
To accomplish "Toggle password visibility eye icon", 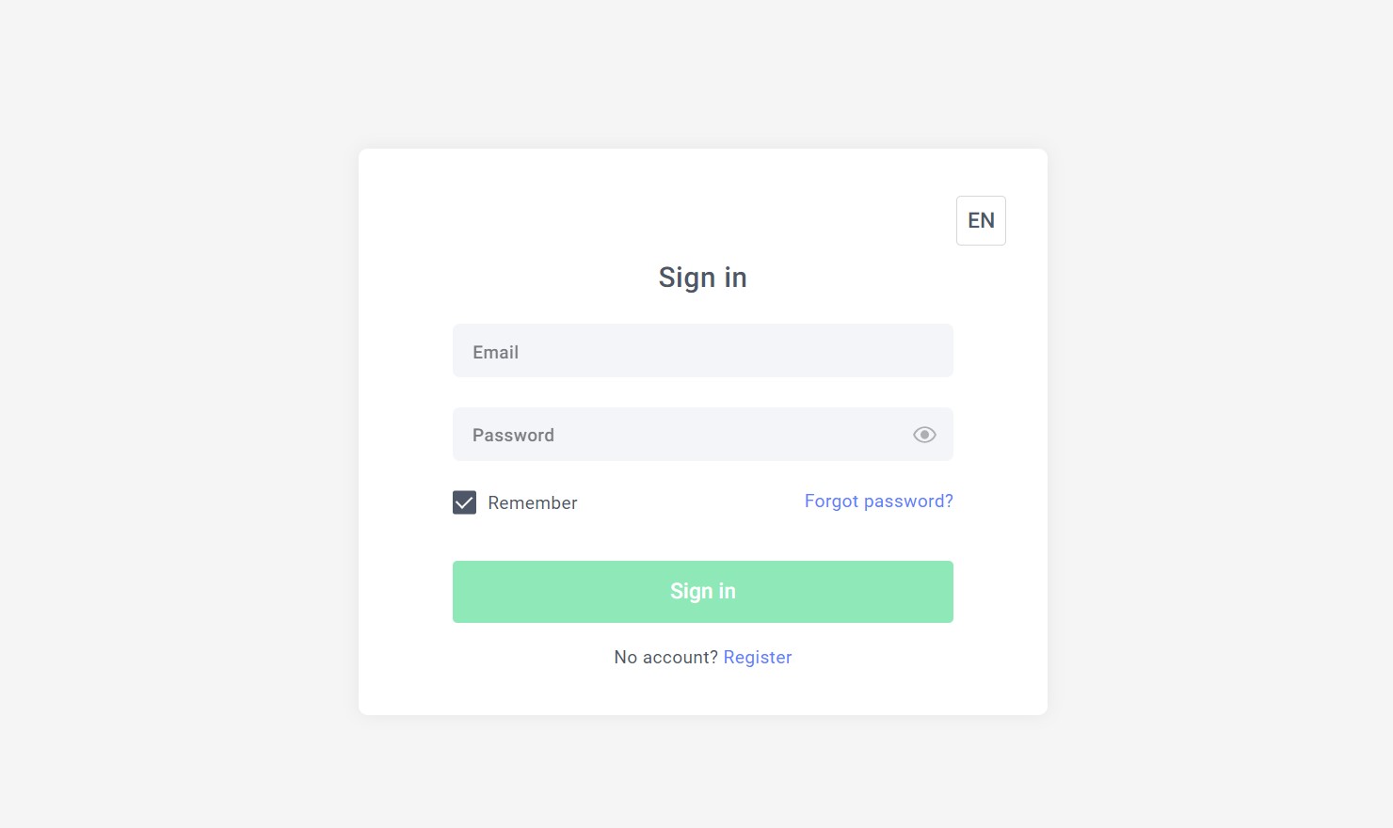I will pyautogui.click(x=924, y=435).
